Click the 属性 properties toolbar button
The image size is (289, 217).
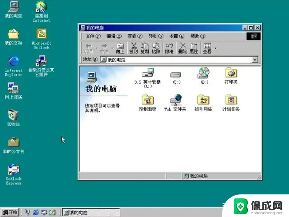click(194, 48)
